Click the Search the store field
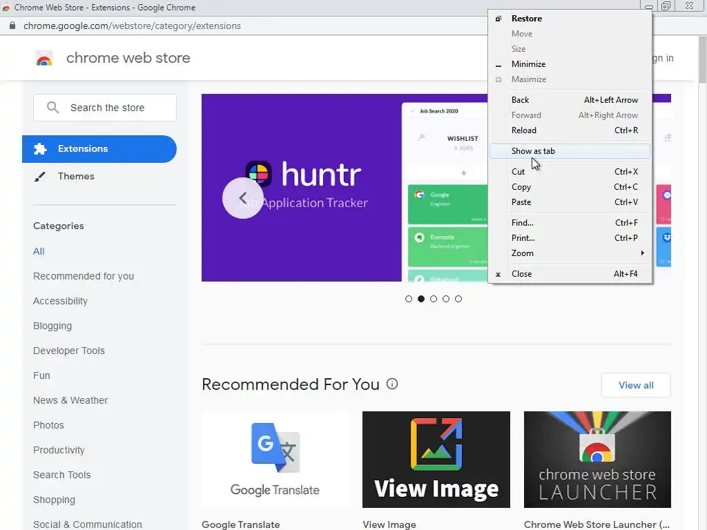Image resolution: width=707 pixels, height=530 pixels. (x=105, y=108)
